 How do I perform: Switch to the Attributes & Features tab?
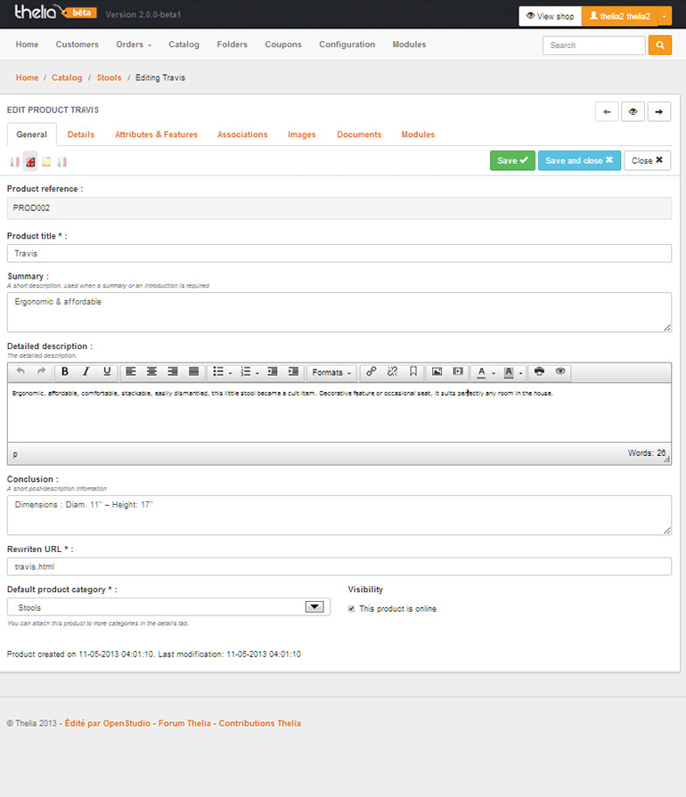(156, 134)
